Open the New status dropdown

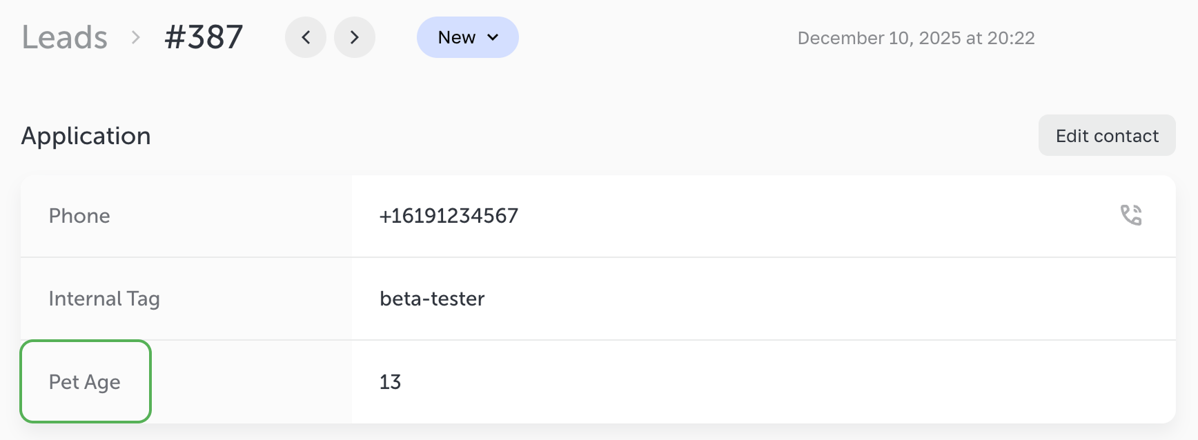(x=467, y=37)
